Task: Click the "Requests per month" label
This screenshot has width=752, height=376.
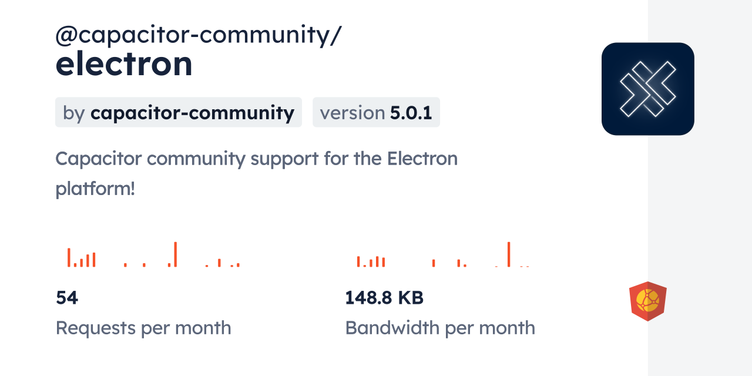Action: [143, 328]
